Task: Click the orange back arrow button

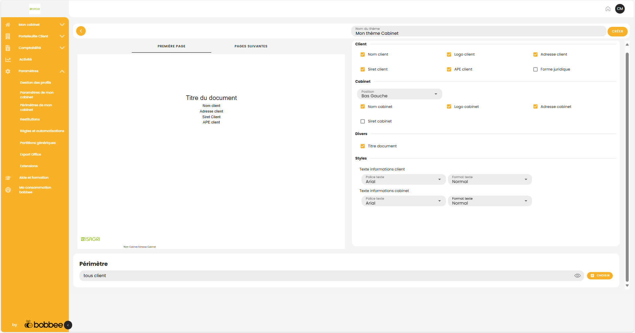Action: [81, 31]
